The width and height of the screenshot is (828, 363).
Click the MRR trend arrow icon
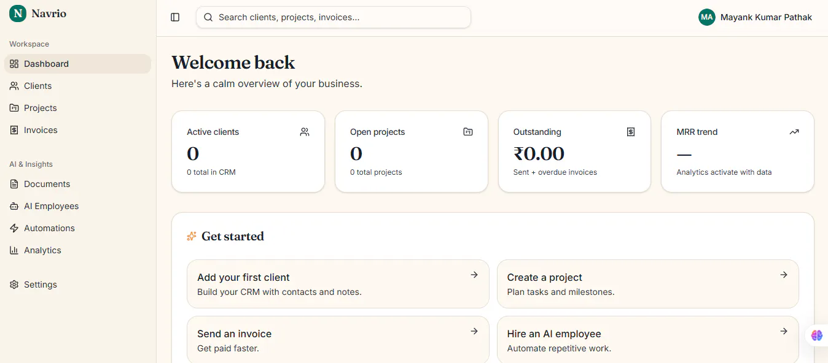tap(794, 132)
